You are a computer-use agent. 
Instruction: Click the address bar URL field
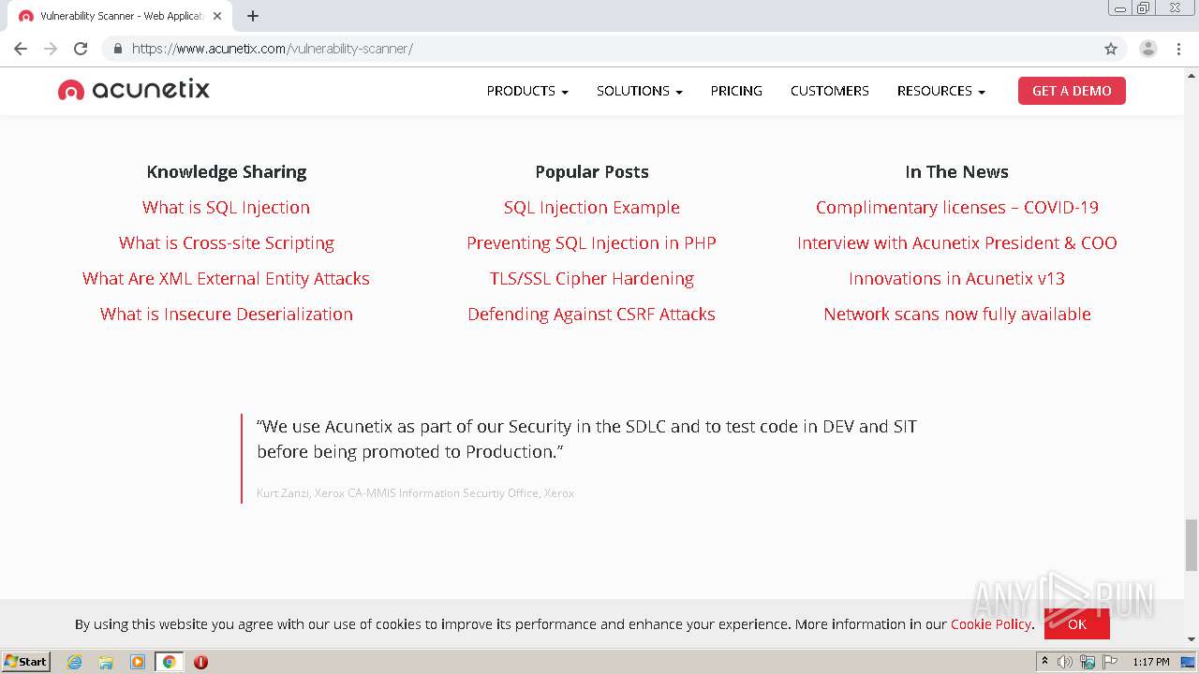[x=599, y=49]
